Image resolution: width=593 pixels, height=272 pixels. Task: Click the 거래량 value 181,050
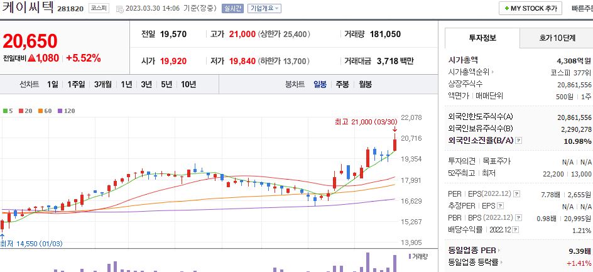click(385, 35)
